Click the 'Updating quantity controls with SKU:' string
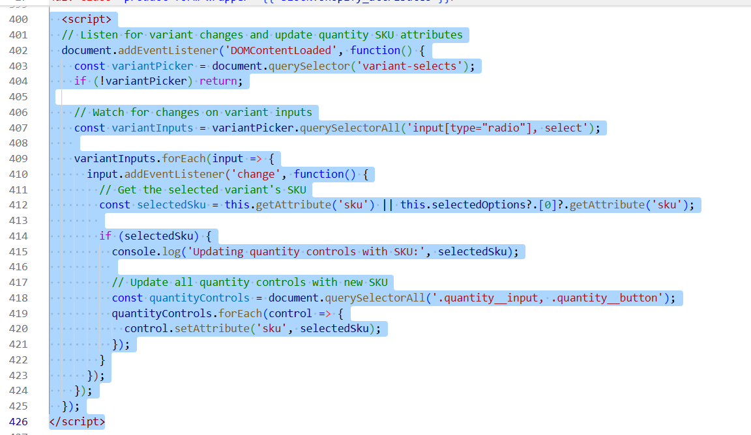Viewport: 751px width, 435px height. [304, 251]
